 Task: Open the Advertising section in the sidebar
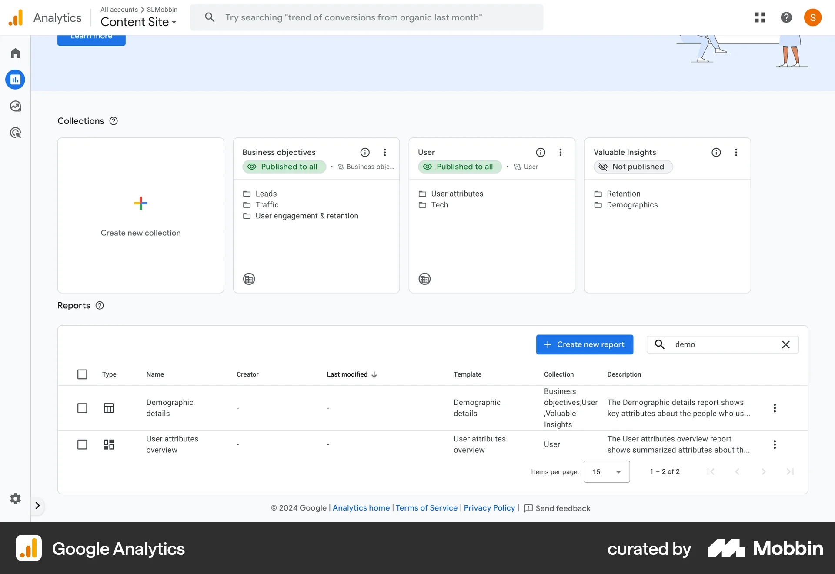click(x=15, y=133)
